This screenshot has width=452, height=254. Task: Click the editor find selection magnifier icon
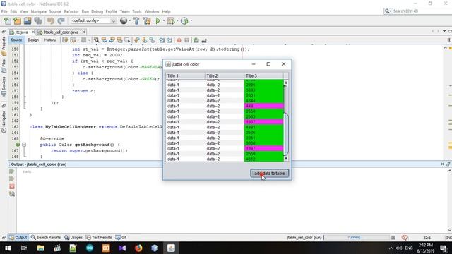pyautogui.click(x=96, y=40)
